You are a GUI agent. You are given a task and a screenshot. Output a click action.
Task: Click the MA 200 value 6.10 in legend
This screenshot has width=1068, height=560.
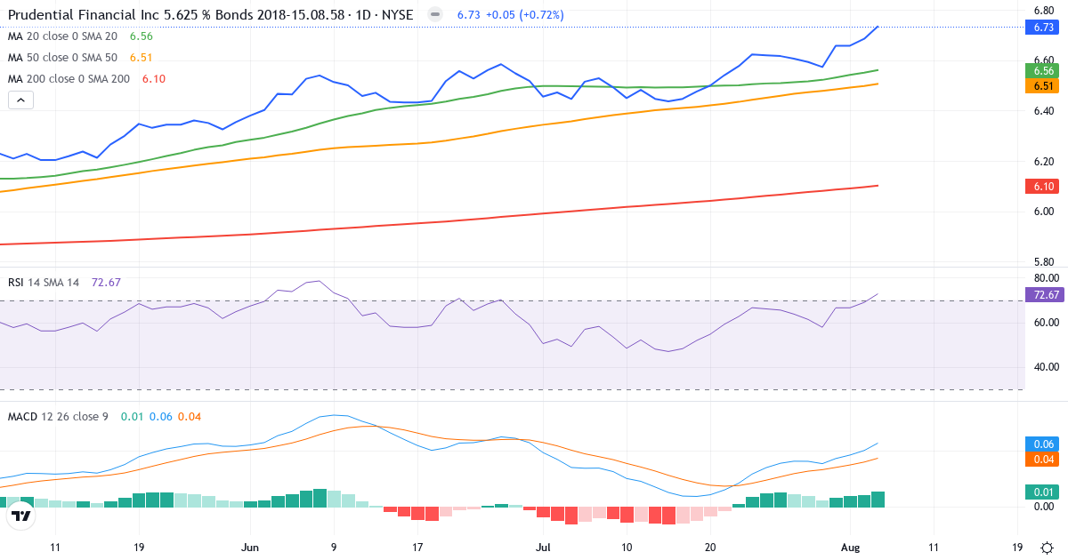pyautogui.click(x=154, y=79)
